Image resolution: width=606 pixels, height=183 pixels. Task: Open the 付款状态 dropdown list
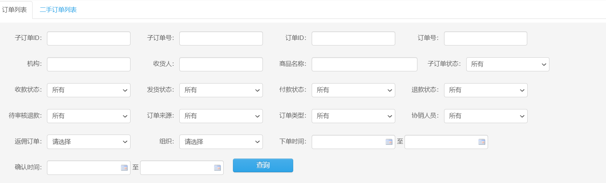pos(353,90)
